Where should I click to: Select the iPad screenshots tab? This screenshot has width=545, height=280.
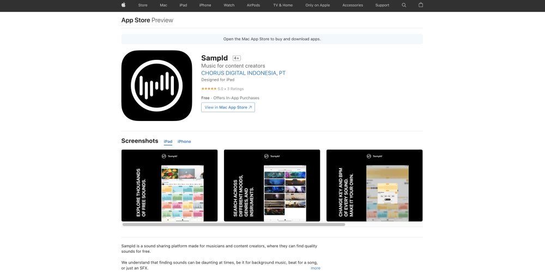click(168, 142)
